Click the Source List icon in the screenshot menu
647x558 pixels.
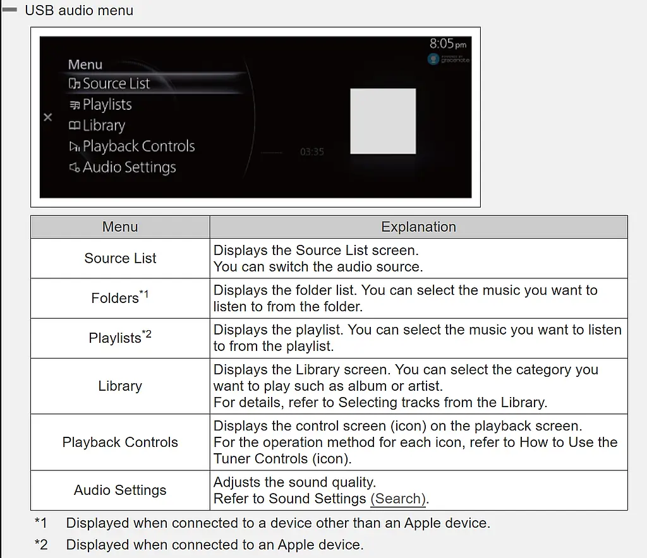pos(75,84)
